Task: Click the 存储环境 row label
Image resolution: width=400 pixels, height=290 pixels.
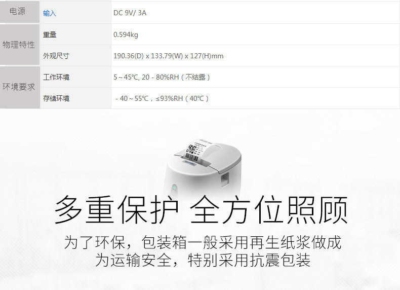Action: point(56,98)
